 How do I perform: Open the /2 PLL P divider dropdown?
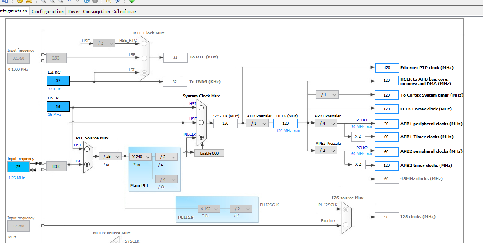pos(166,157)
